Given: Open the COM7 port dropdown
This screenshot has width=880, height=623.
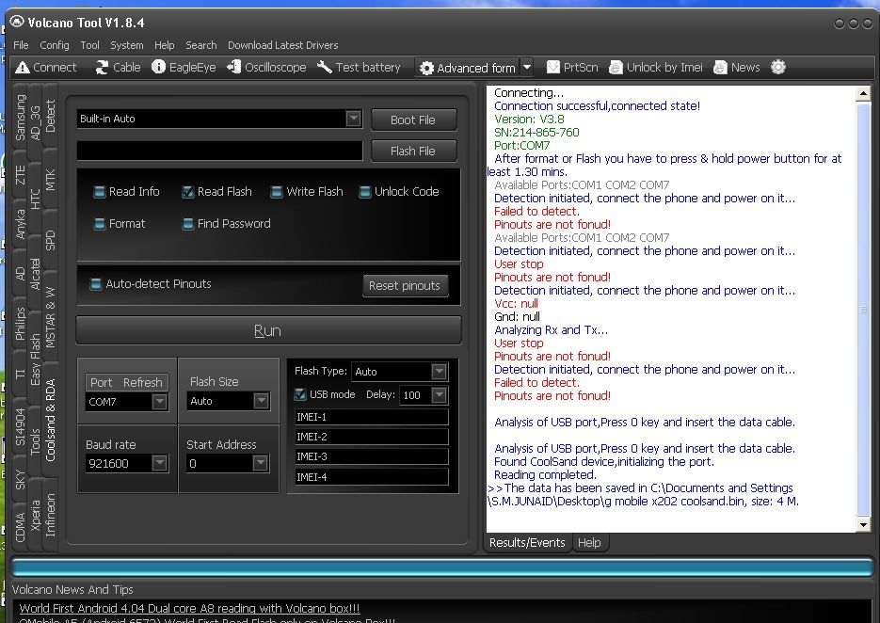Looking at the screenshot, I should [159, 402].
